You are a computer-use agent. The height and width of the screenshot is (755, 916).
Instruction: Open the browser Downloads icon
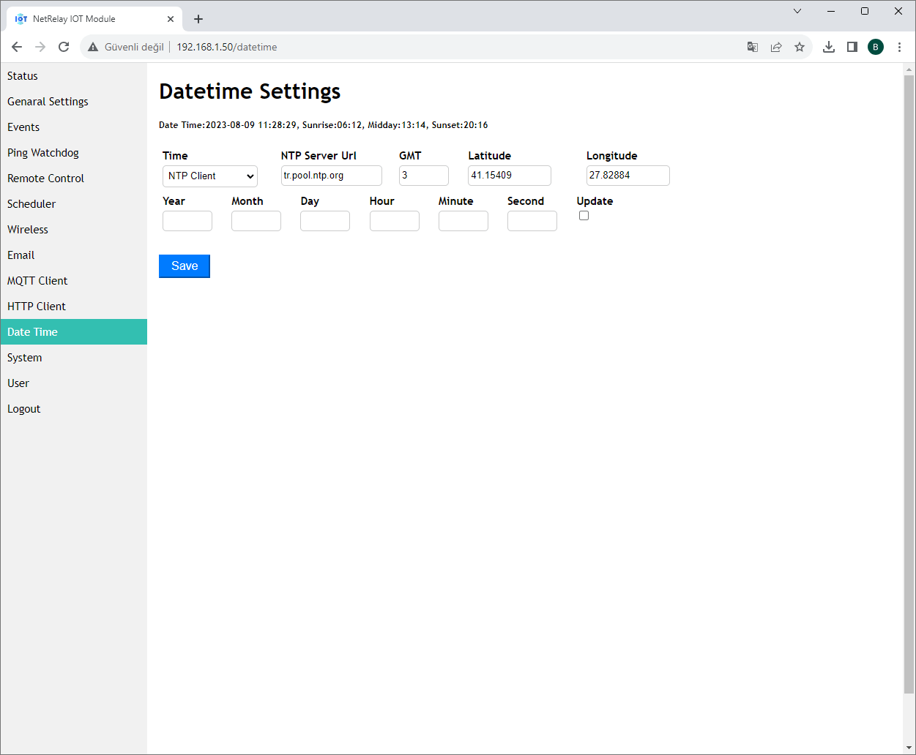point(828,46)
